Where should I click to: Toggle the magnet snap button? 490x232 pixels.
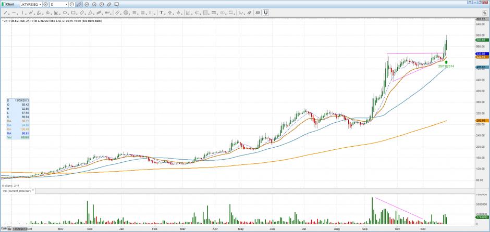266,12
